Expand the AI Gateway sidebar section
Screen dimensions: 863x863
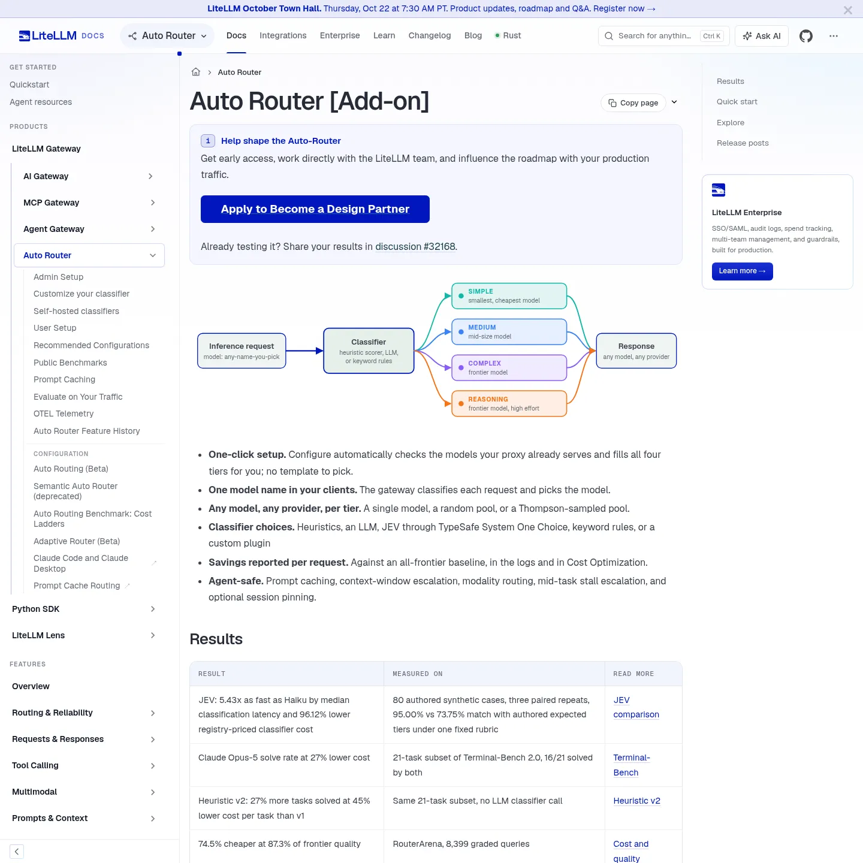point(150,176)
